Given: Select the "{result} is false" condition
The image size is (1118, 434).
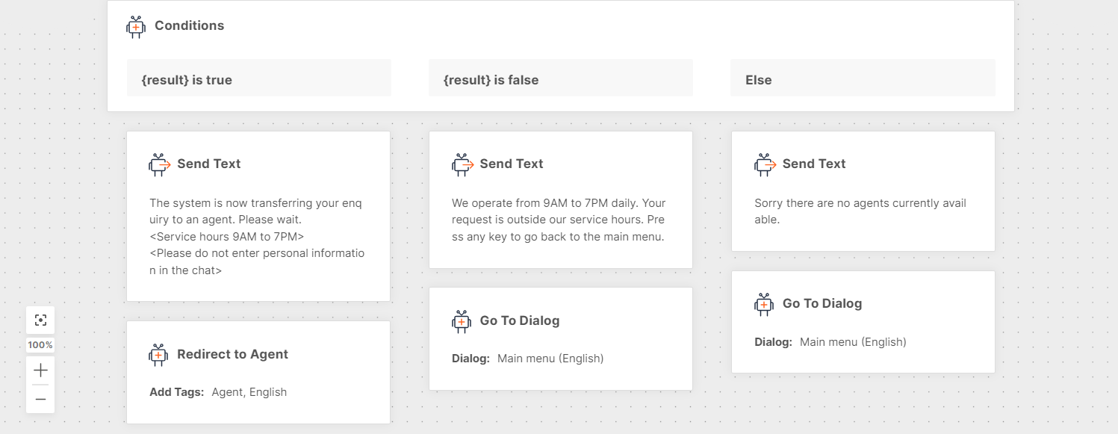Looking at the screenshot, I should point(560,78).
